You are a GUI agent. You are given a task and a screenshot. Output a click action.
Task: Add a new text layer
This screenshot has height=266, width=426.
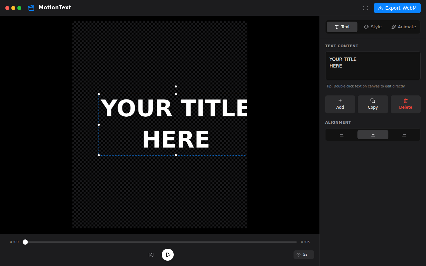(340, 104)
